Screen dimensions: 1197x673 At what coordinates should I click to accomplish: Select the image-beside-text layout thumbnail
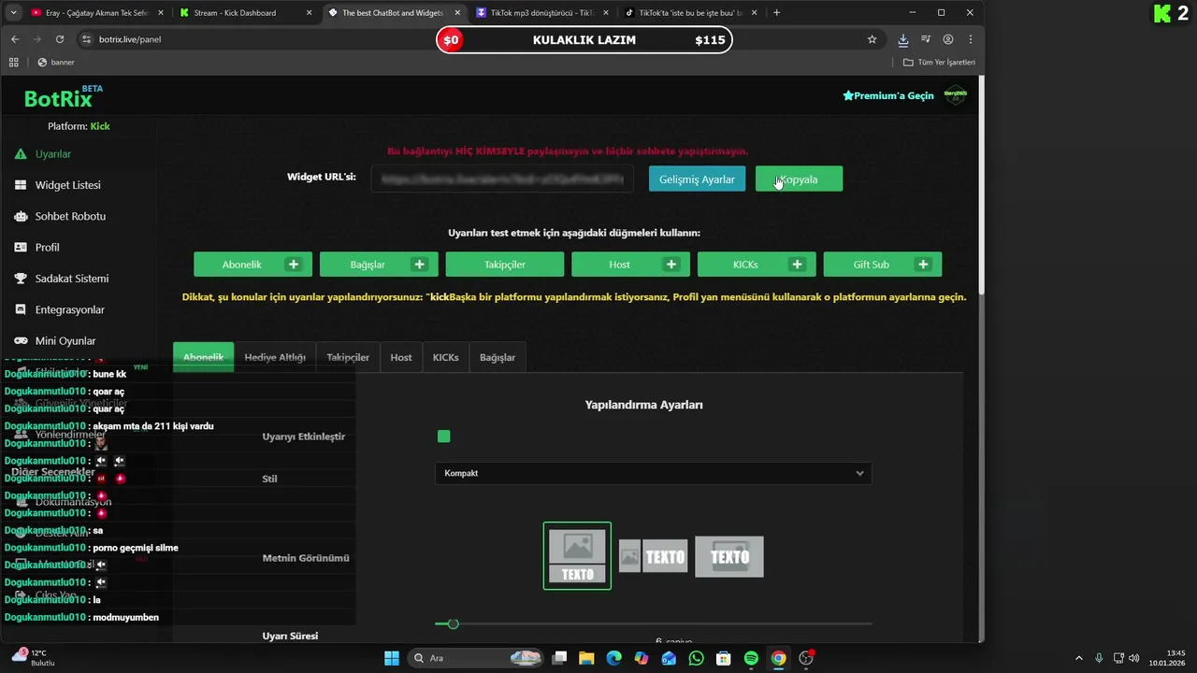click(653, 557)
